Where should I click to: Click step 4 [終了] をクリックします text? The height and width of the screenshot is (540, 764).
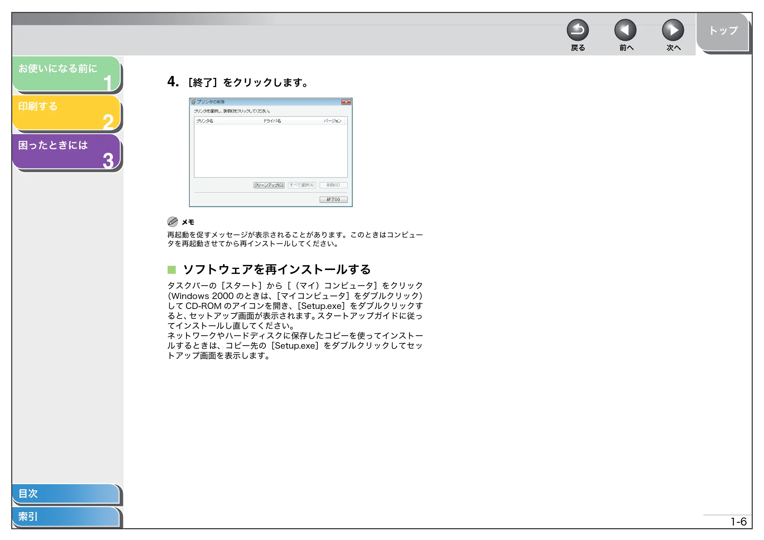238,82
